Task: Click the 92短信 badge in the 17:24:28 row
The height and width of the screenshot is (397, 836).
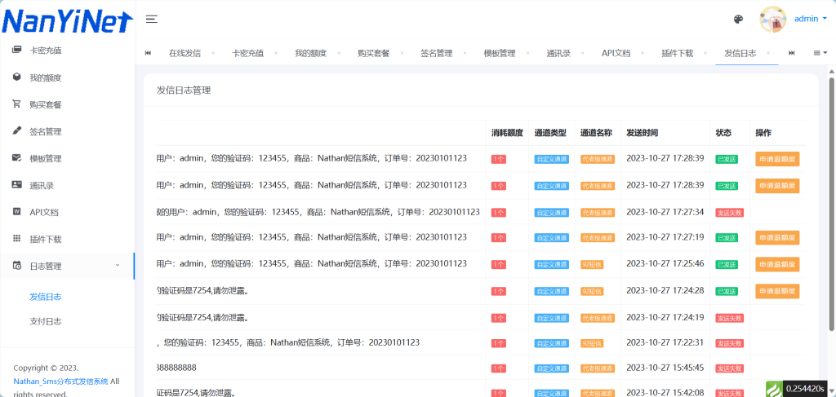Action: [x=592, y=292]
